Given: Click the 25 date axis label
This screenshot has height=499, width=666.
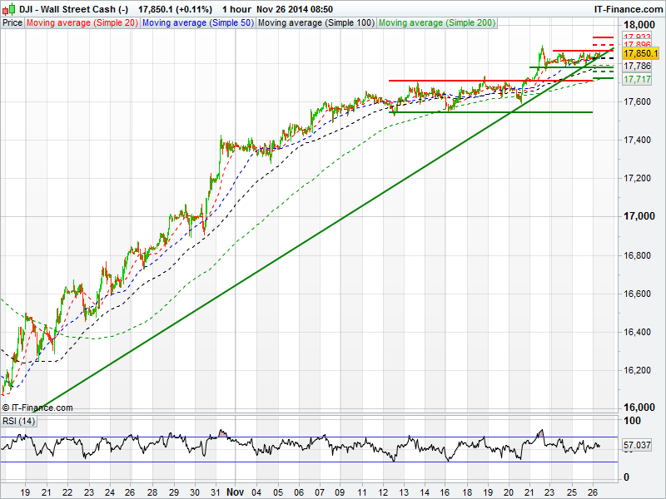Looking at the screenshot, I should pos(571,492).
